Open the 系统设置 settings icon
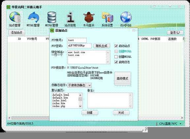The width and height of the screenshot is (190, 139). 107,19
